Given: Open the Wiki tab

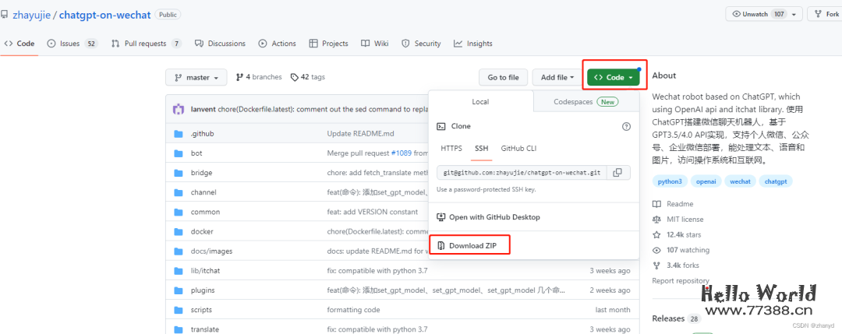Looking at the screenshot, I should coord(375,44).
